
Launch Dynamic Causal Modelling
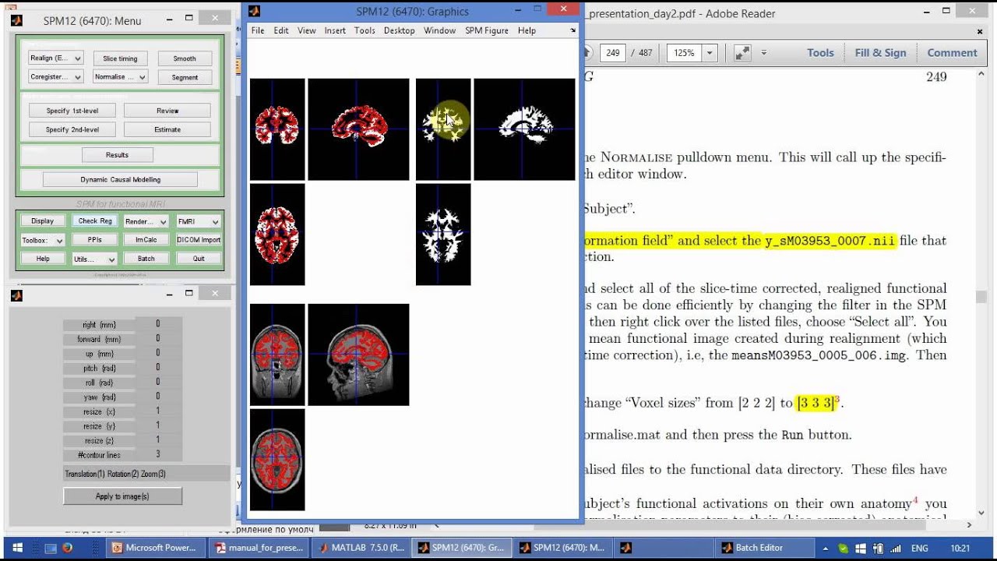click(x=120, y=179)
